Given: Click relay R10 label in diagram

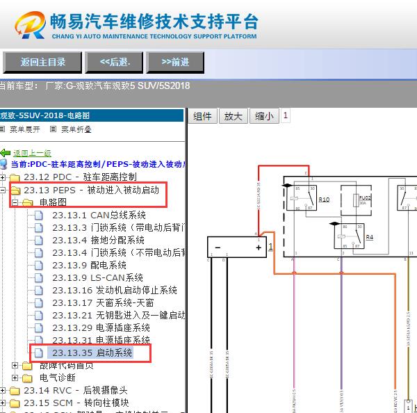Looking at the screenshot, I should 324,200.
